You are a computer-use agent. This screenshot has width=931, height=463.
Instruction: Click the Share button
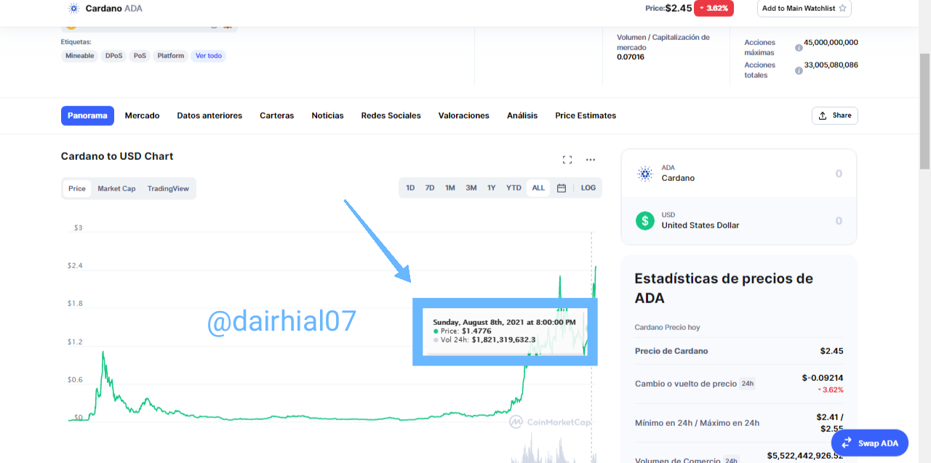pyautogui.click(x=835, y=116)
